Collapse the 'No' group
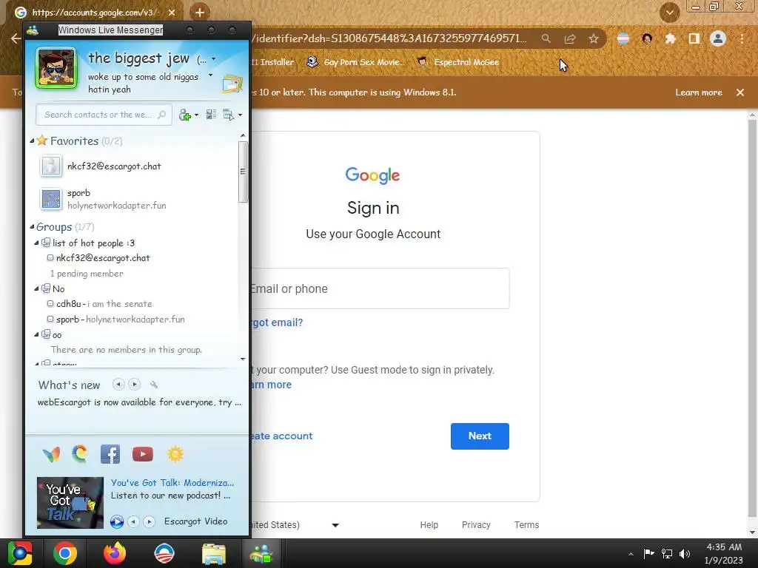This screenshot has height=568, width=758. [36, 288]
